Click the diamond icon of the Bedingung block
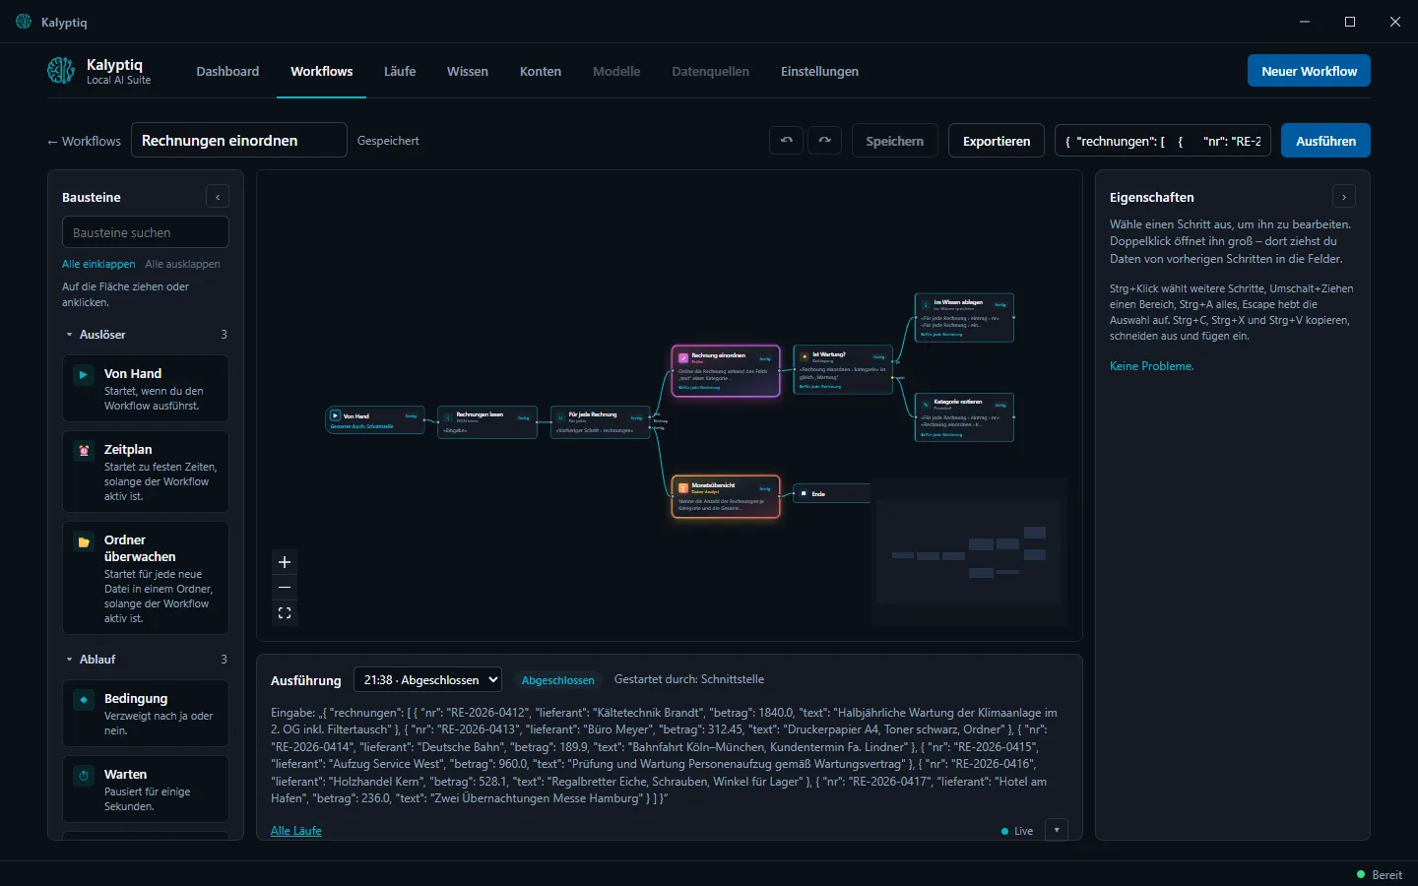 [84, 699]
